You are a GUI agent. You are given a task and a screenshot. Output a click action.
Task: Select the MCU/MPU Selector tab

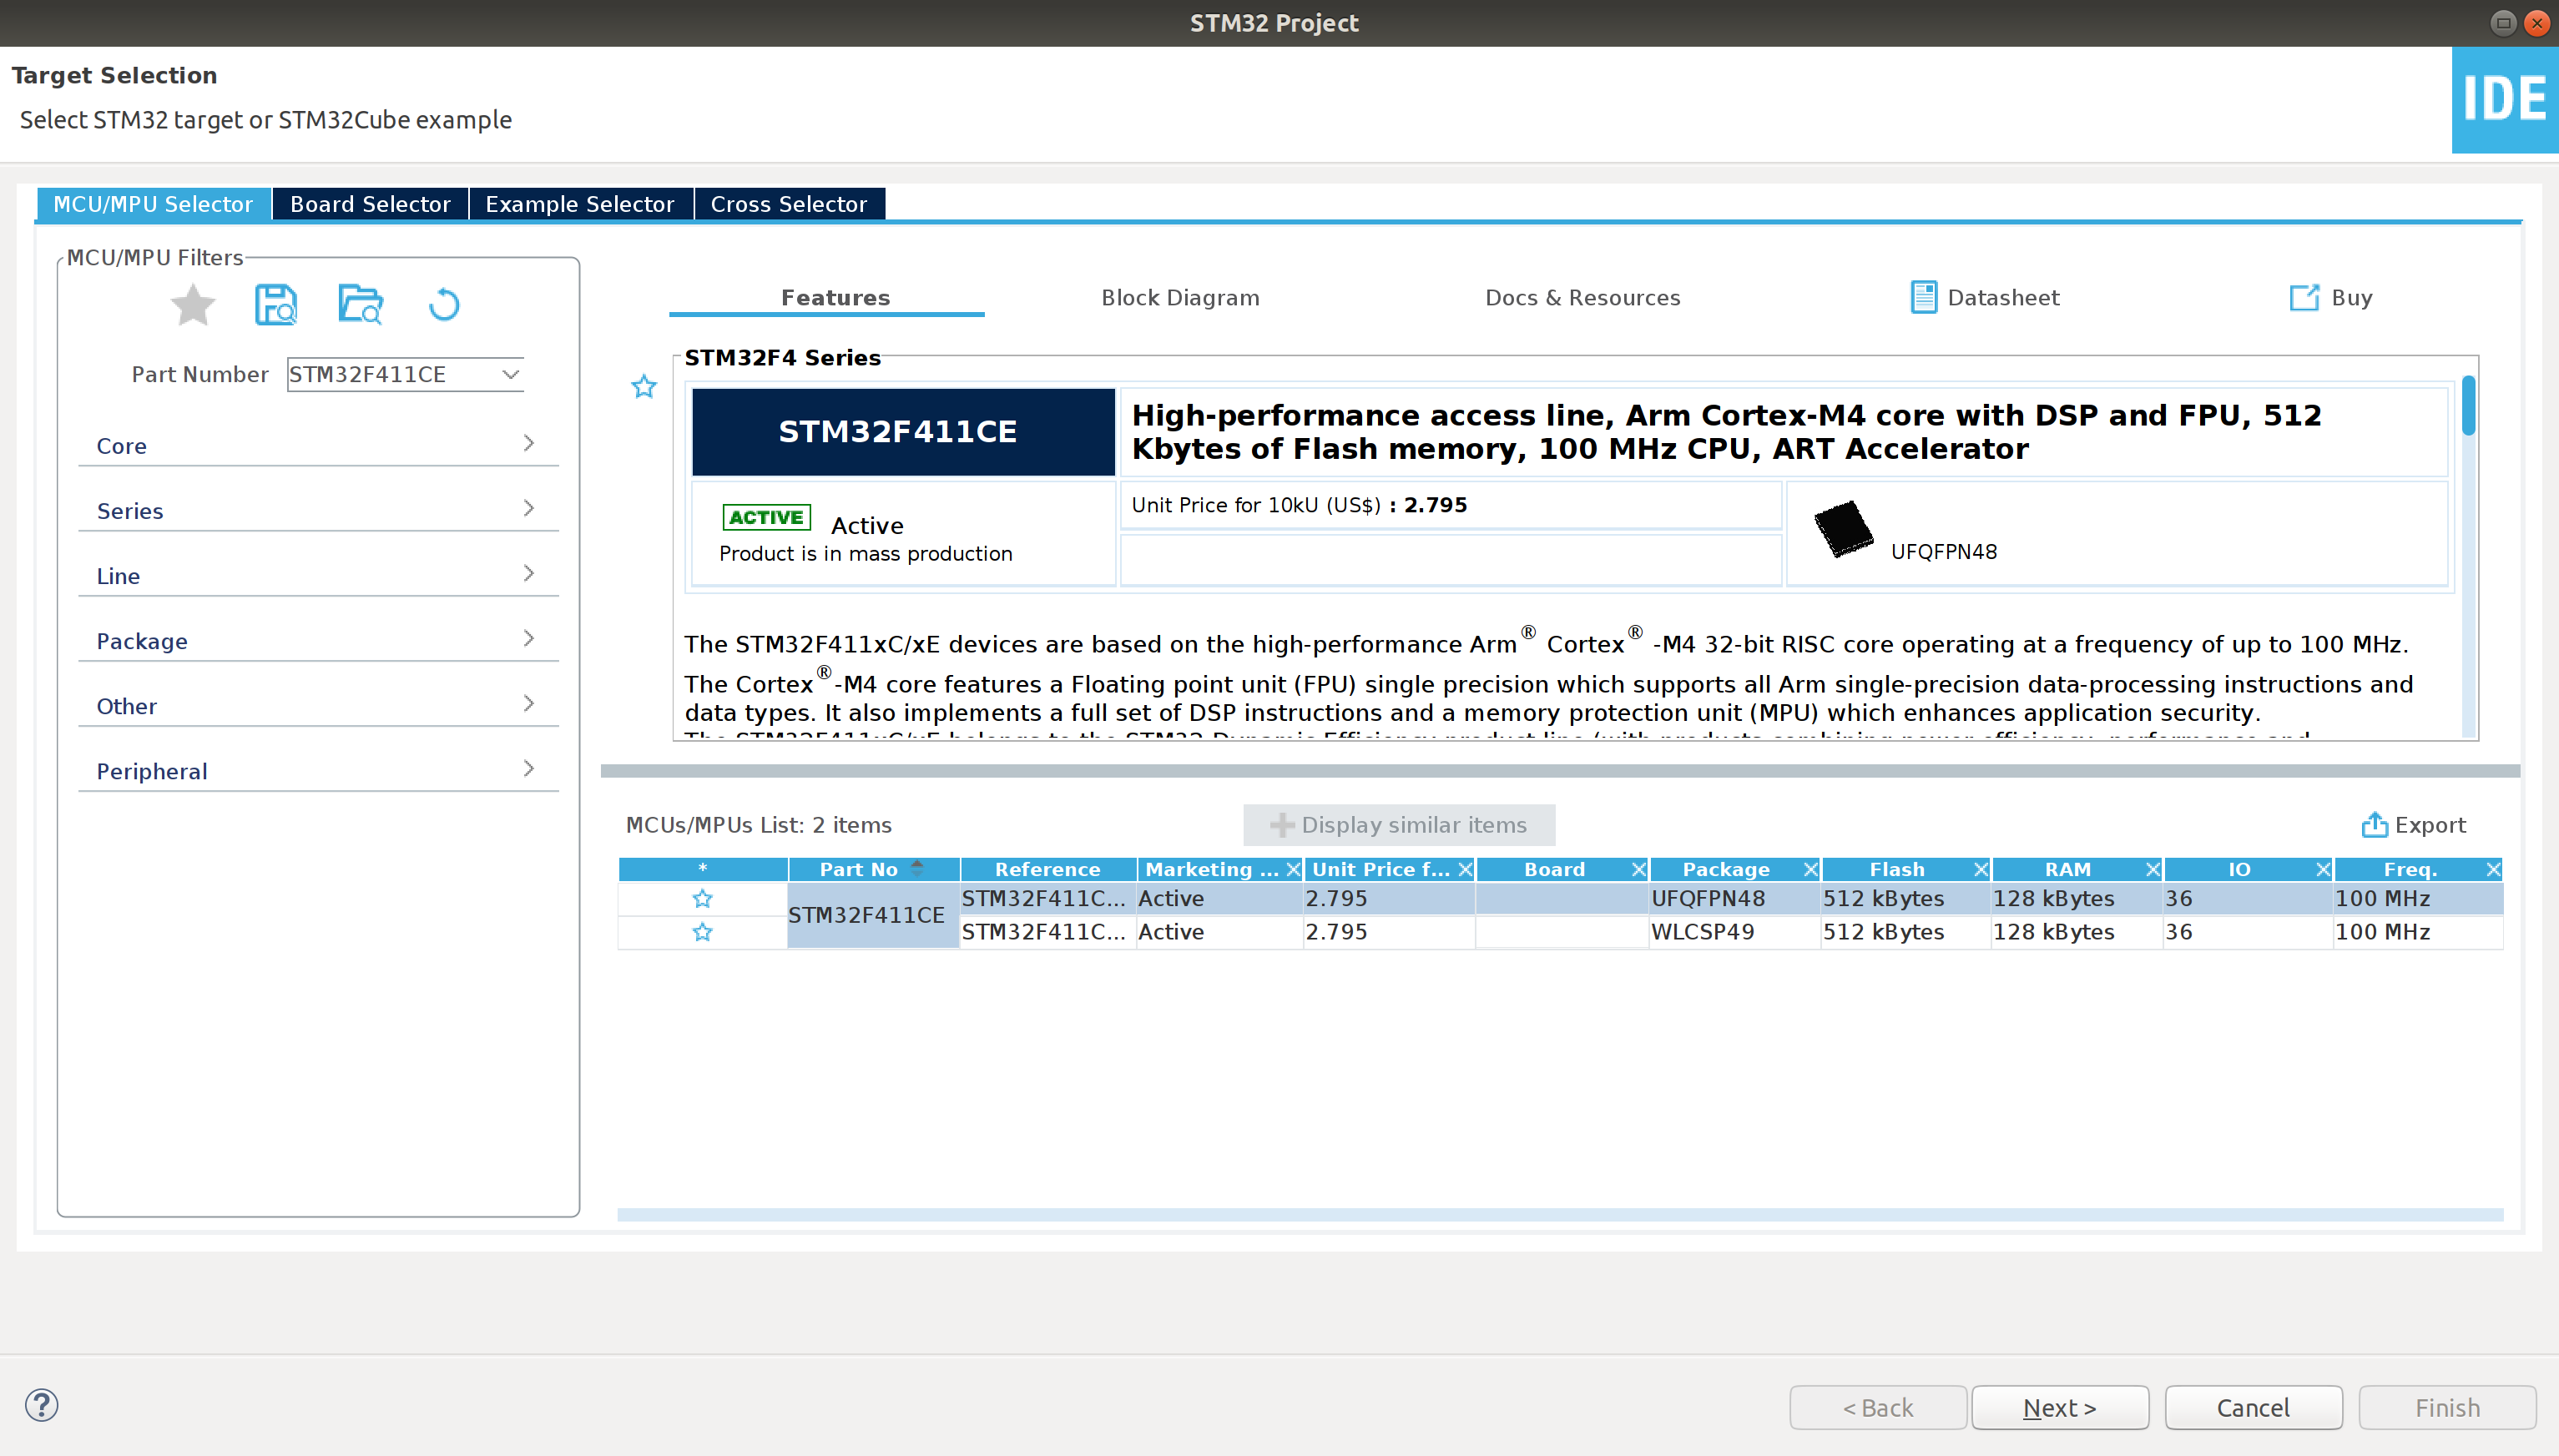point(153,204)
